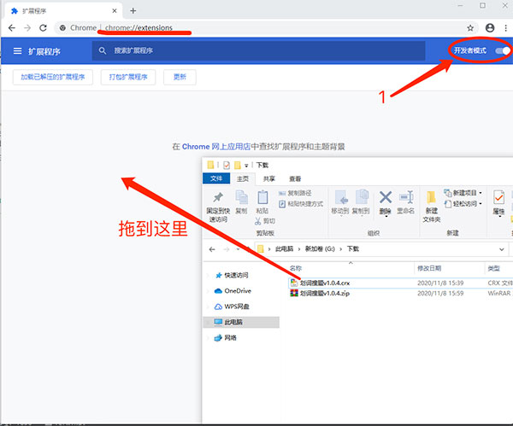
Task: Expand Quick Access (快速访问) tree node
Action: click(209, 275)
